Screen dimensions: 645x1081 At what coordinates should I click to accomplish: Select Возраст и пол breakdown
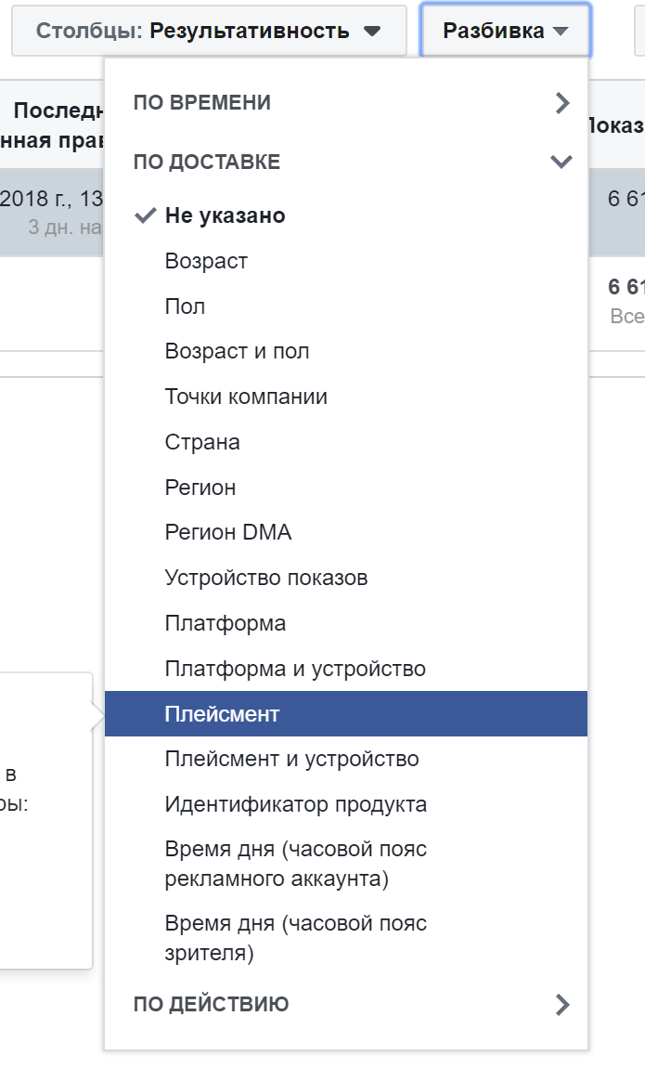click(237, 351)
